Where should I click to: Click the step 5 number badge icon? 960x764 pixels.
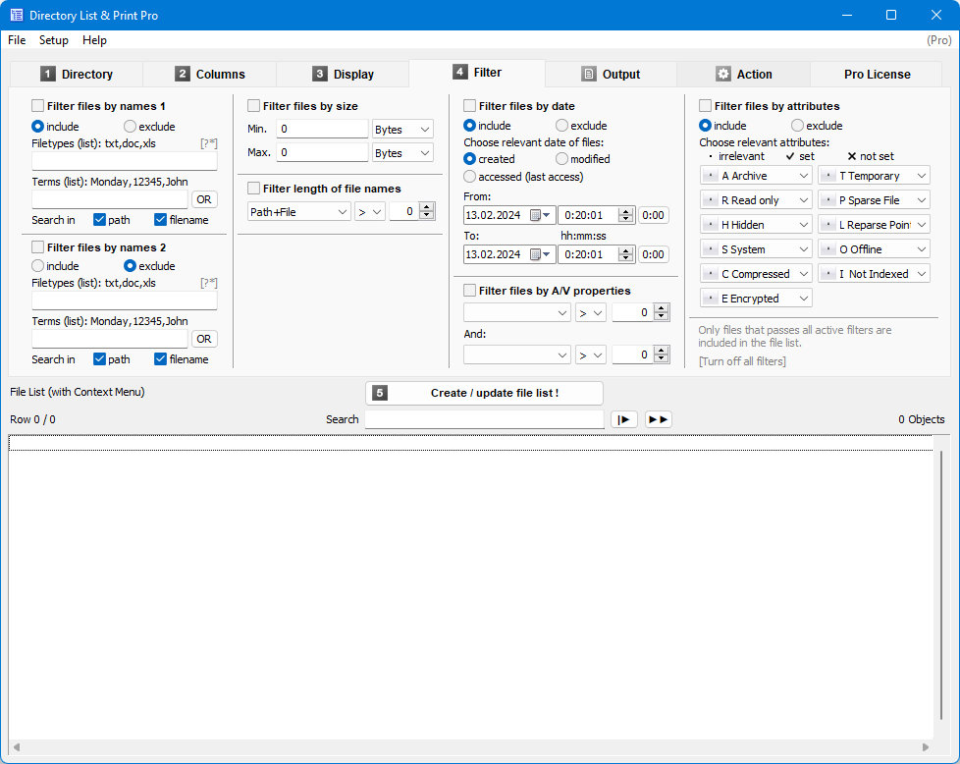point(380,393)
